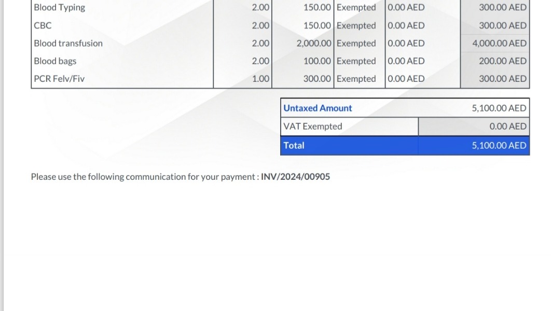Select quantity 1.00 for PCR Felv/Fiv
551x311 pixels.
pos(260,79)
